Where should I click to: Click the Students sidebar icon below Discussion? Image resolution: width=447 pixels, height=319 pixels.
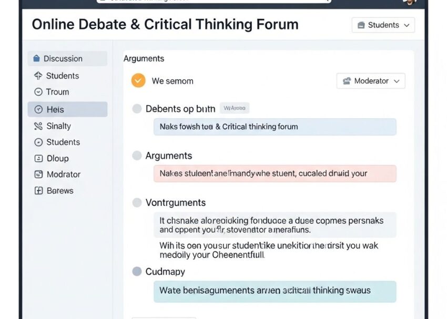[x=38, y=76]
